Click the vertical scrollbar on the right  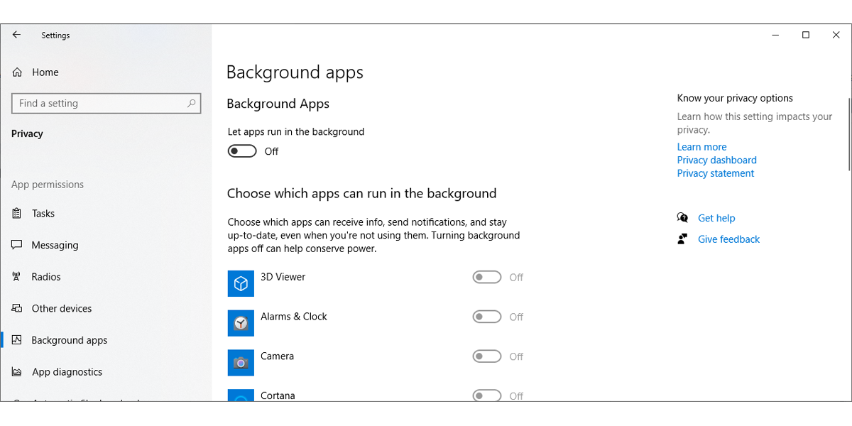point(849,135)
